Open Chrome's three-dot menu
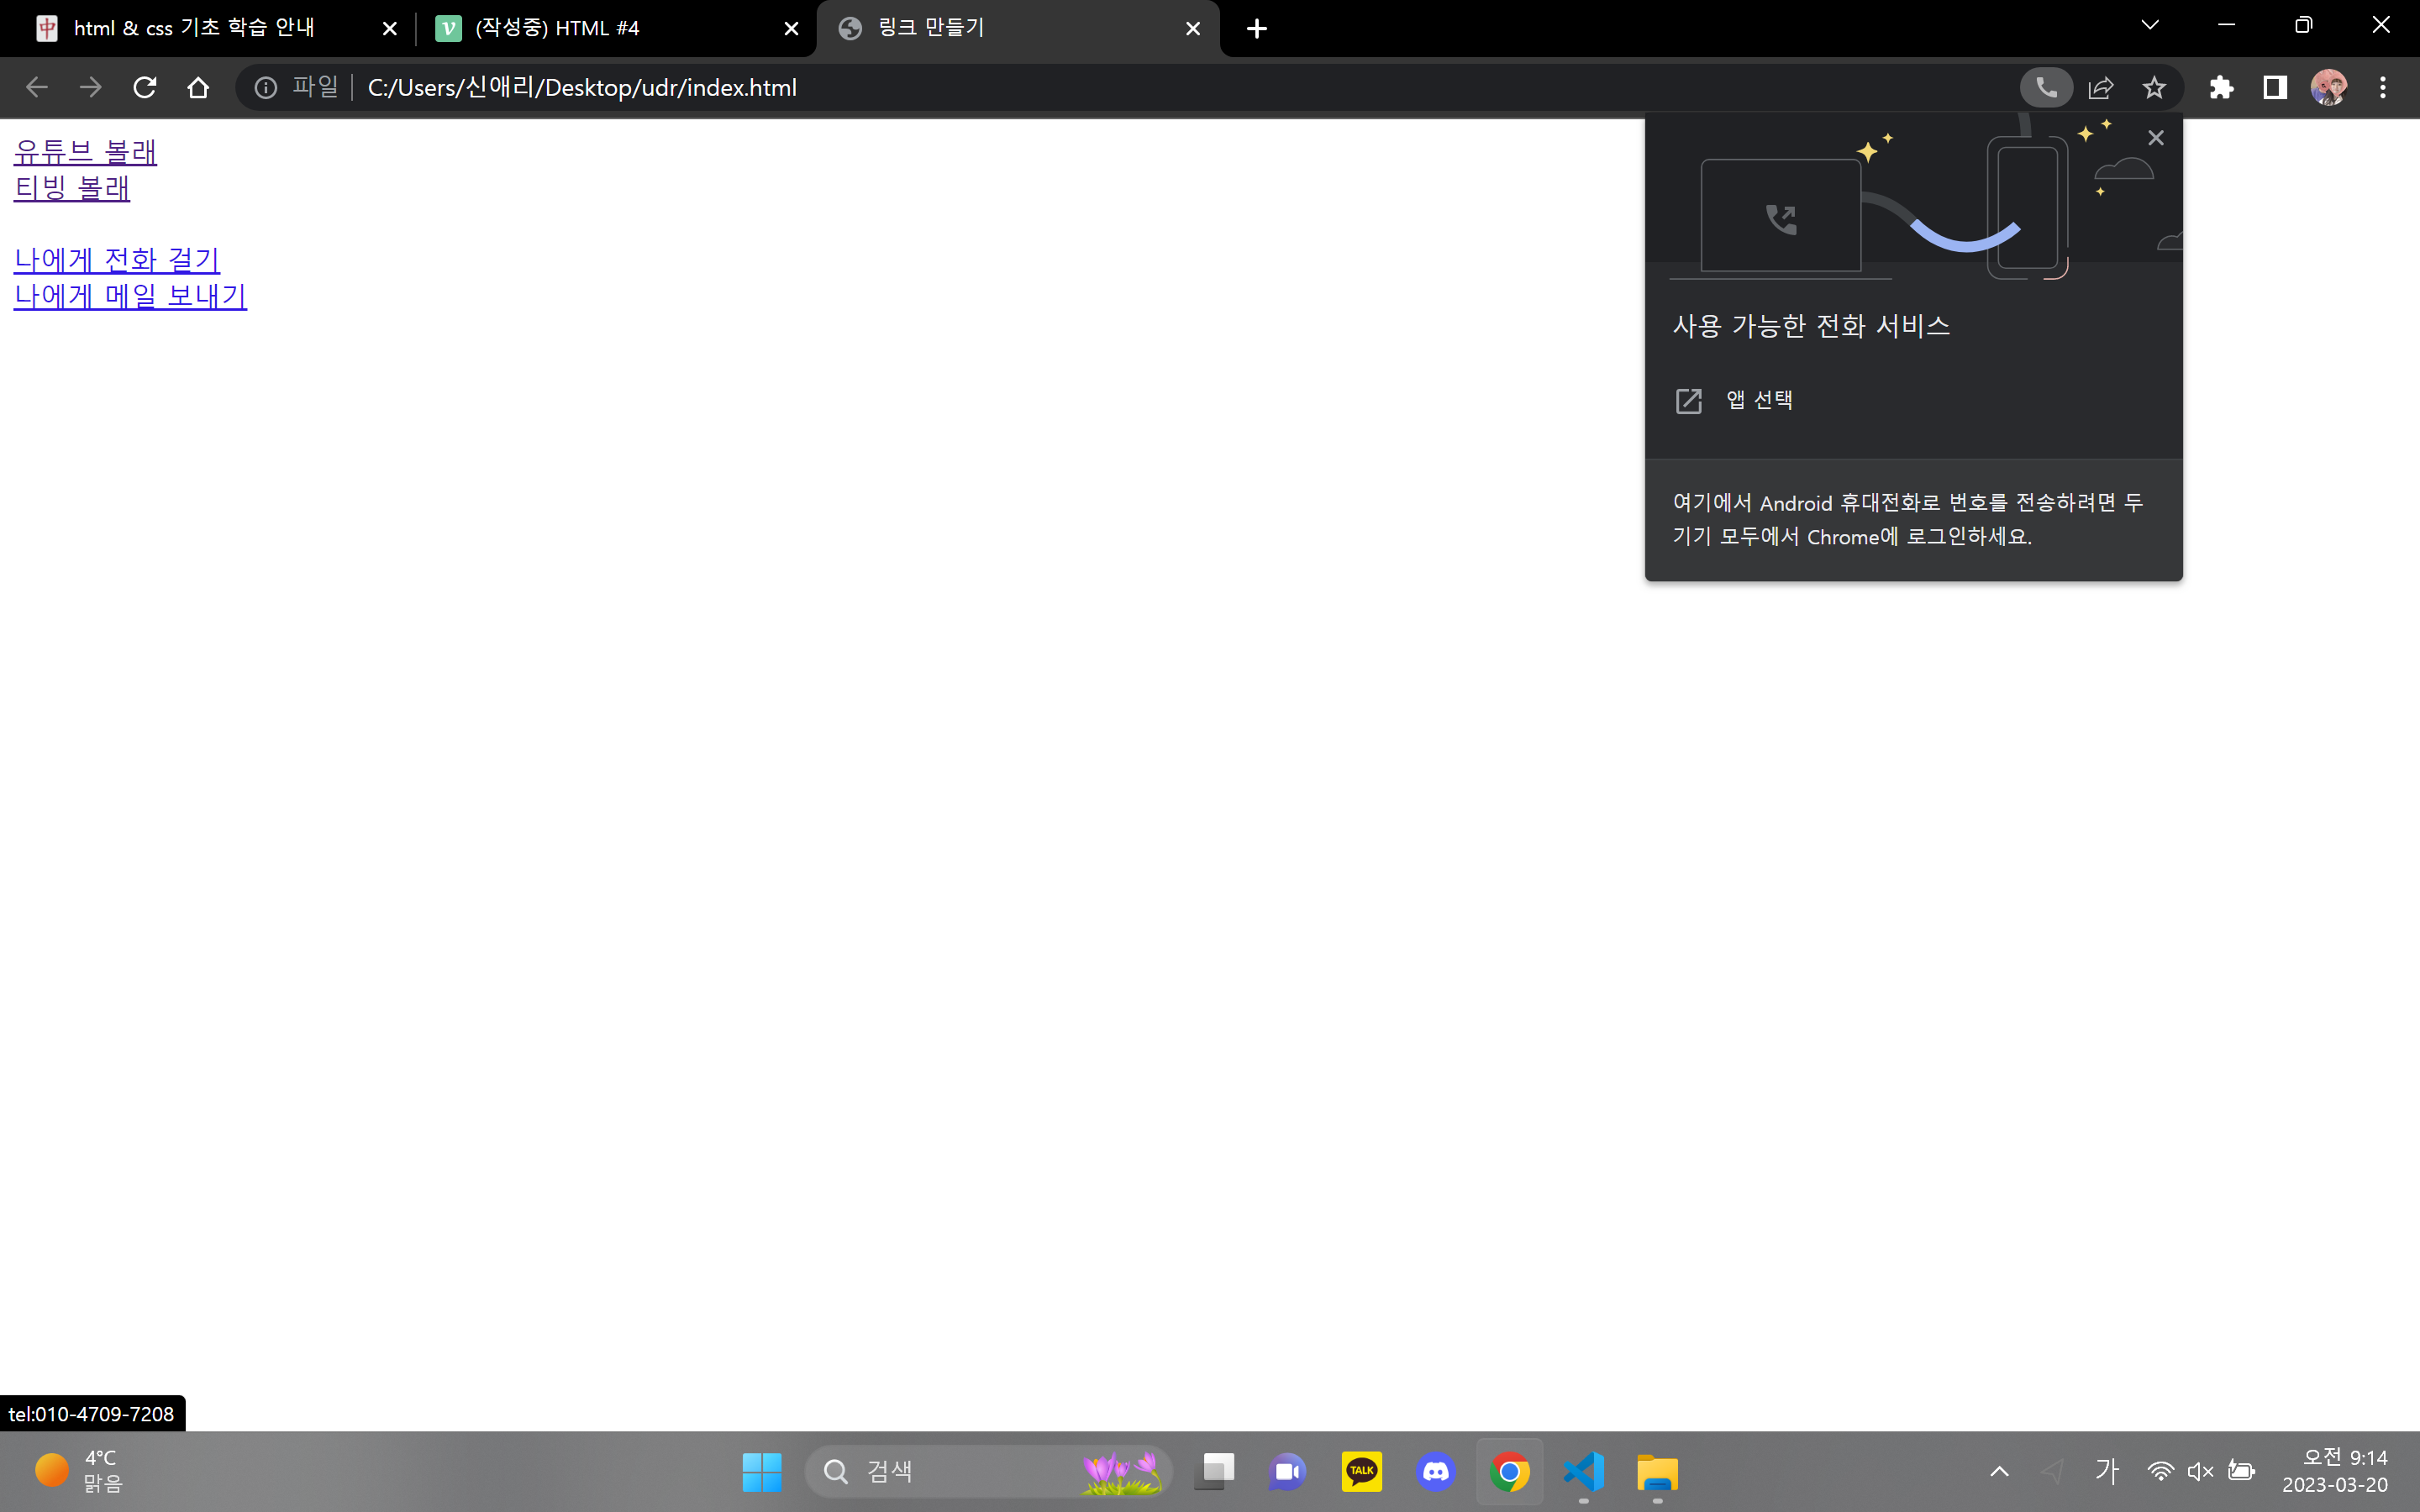The image size is (2420, 1512). point(2383,87)
